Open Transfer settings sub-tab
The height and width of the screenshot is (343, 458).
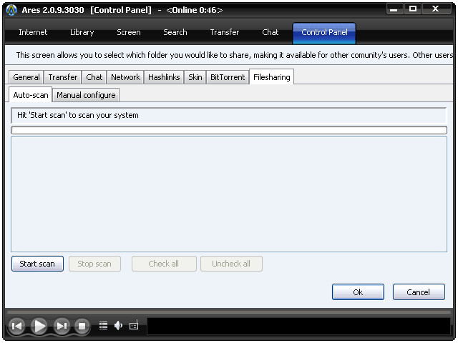pos(63,77)
